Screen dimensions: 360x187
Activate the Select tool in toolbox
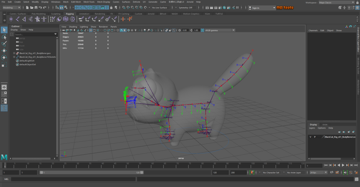(4, 30)
